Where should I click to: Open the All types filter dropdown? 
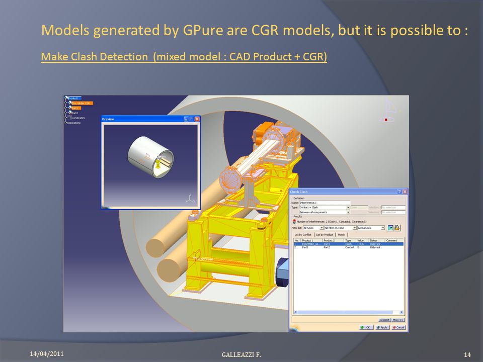coord(321,228)
